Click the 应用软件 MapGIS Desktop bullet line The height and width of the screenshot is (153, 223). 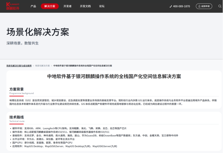click(x=65, y=146)
